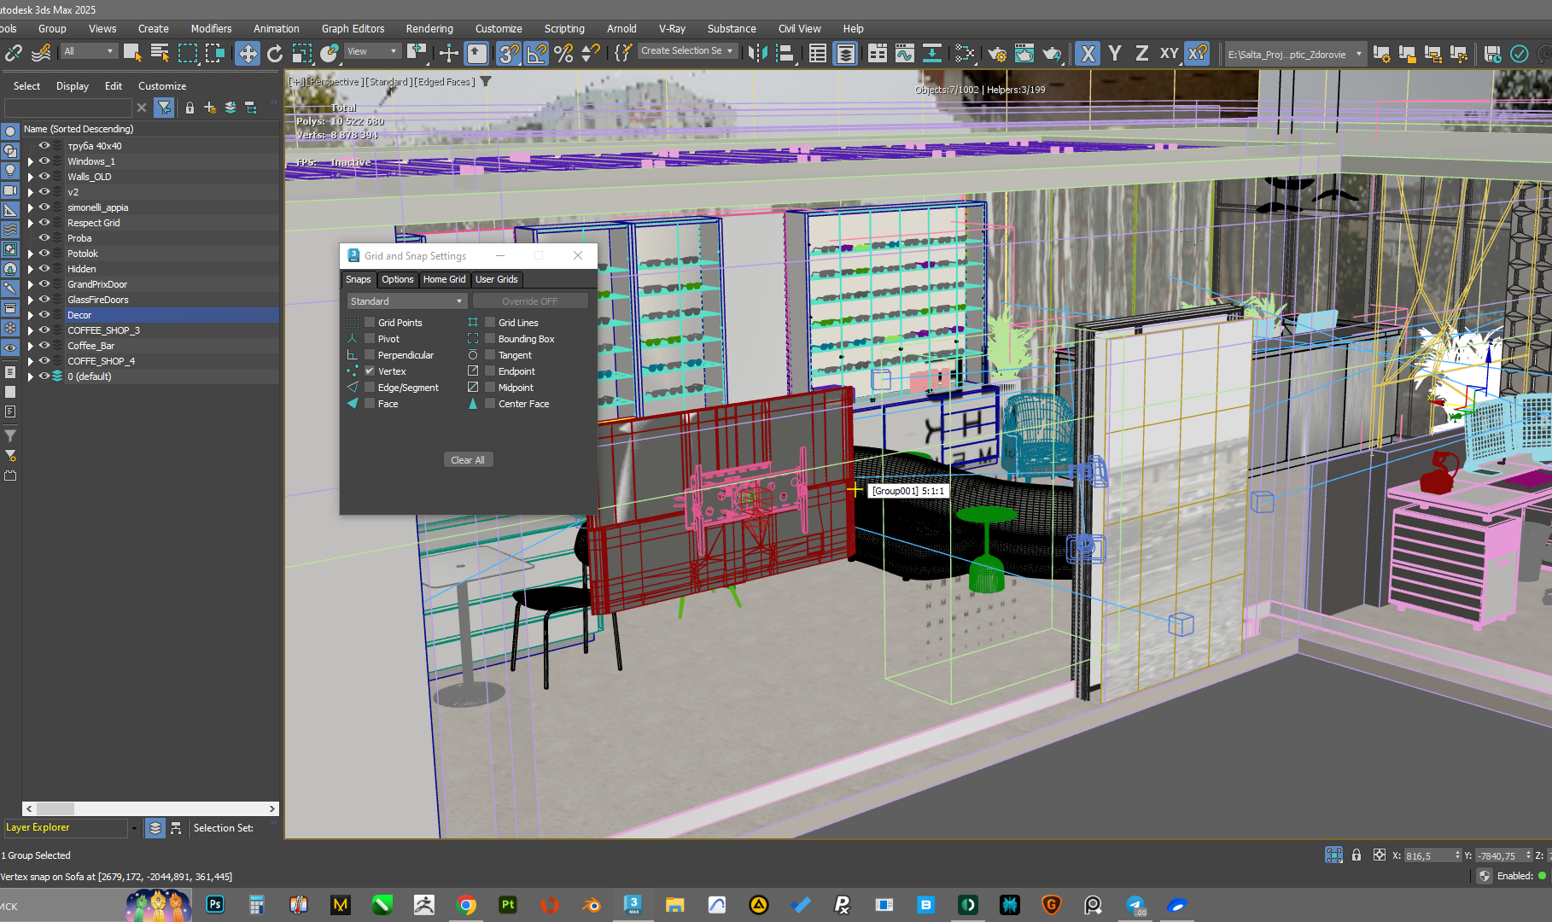Launch Photoshop from the taskbar
The image size is (1552, 922).
(215, 905)
